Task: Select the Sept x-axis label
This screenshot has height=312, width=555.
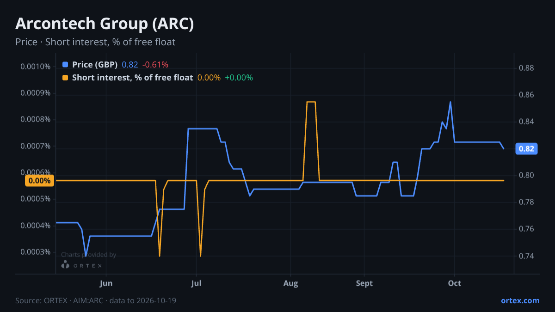Action: pyautogui.click(x=364, y=283)
